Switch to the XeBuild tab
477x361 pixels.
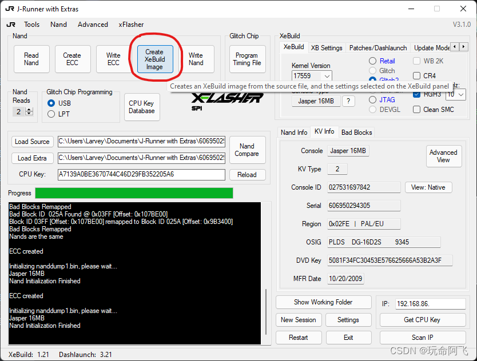tap(293, 47)
